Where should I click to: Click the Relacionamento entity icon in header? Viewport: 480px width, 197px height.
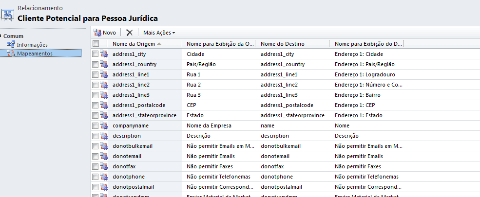pyautogui.click(x=8, y=14)
